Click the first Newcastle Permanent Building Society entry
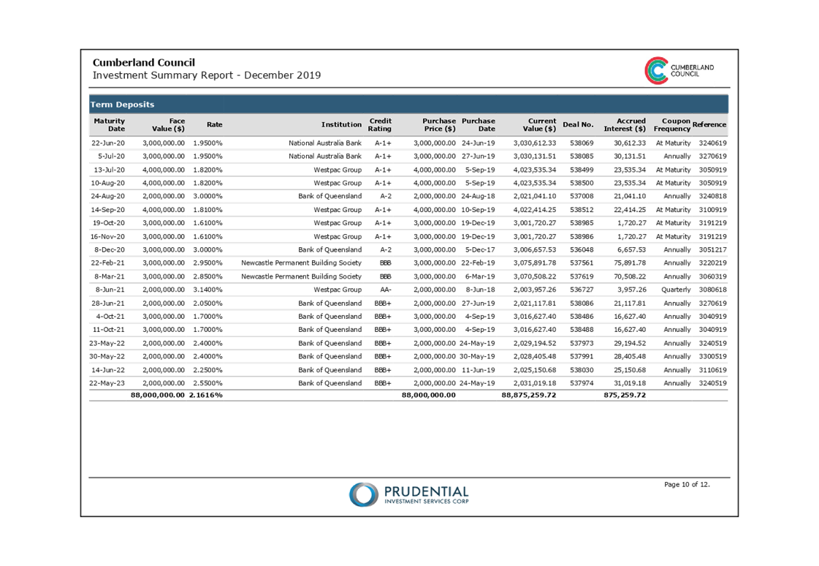 (x=301, y=263)
